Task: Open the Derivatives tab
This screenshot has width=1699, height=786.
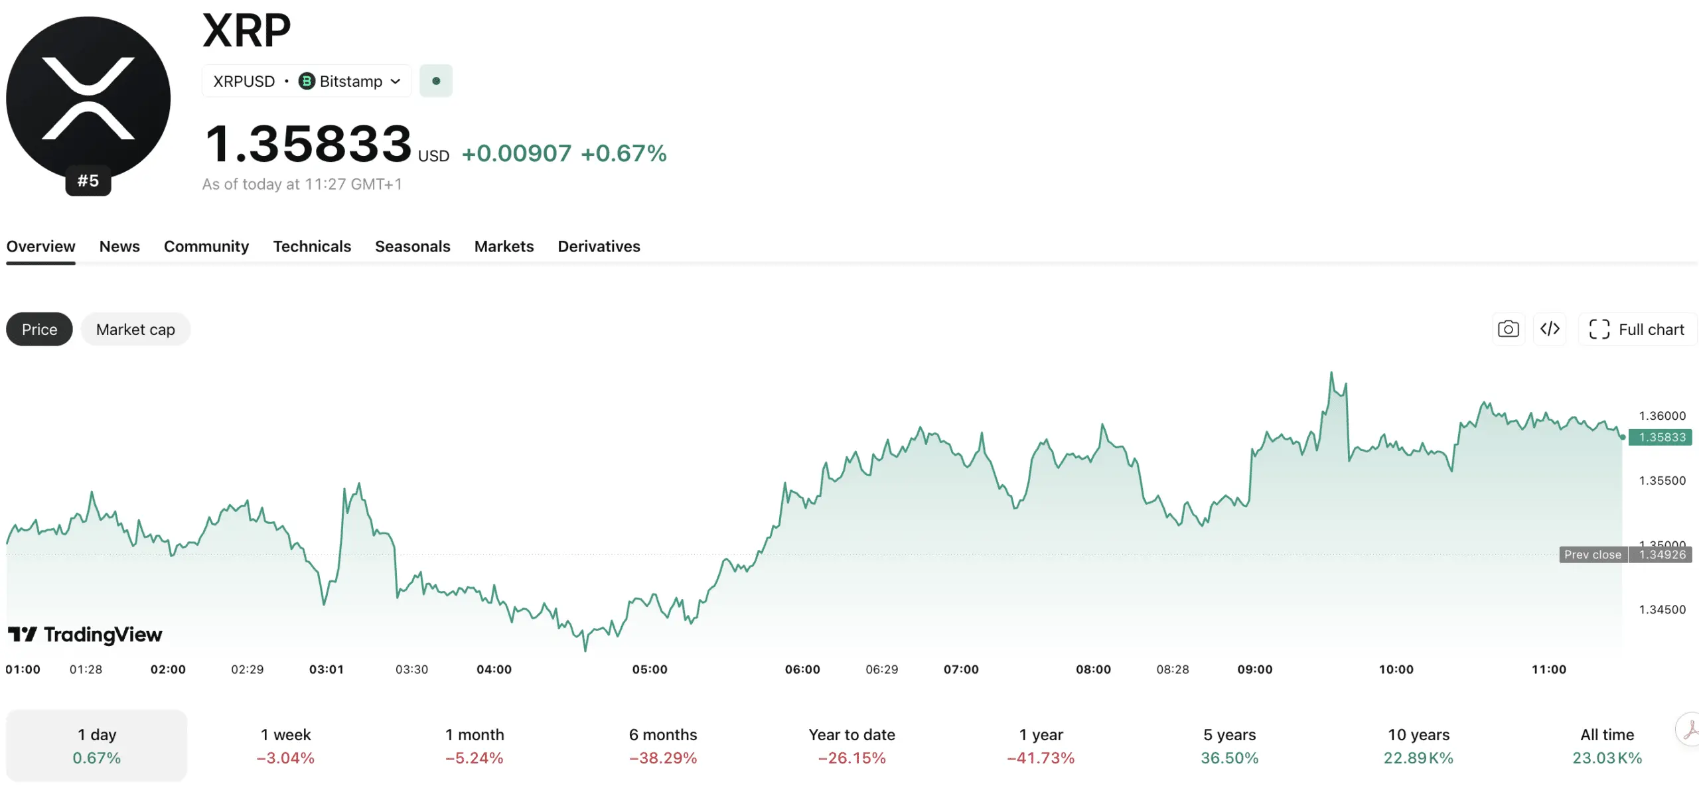Action: pyautogui.click(x=599, y=246)
